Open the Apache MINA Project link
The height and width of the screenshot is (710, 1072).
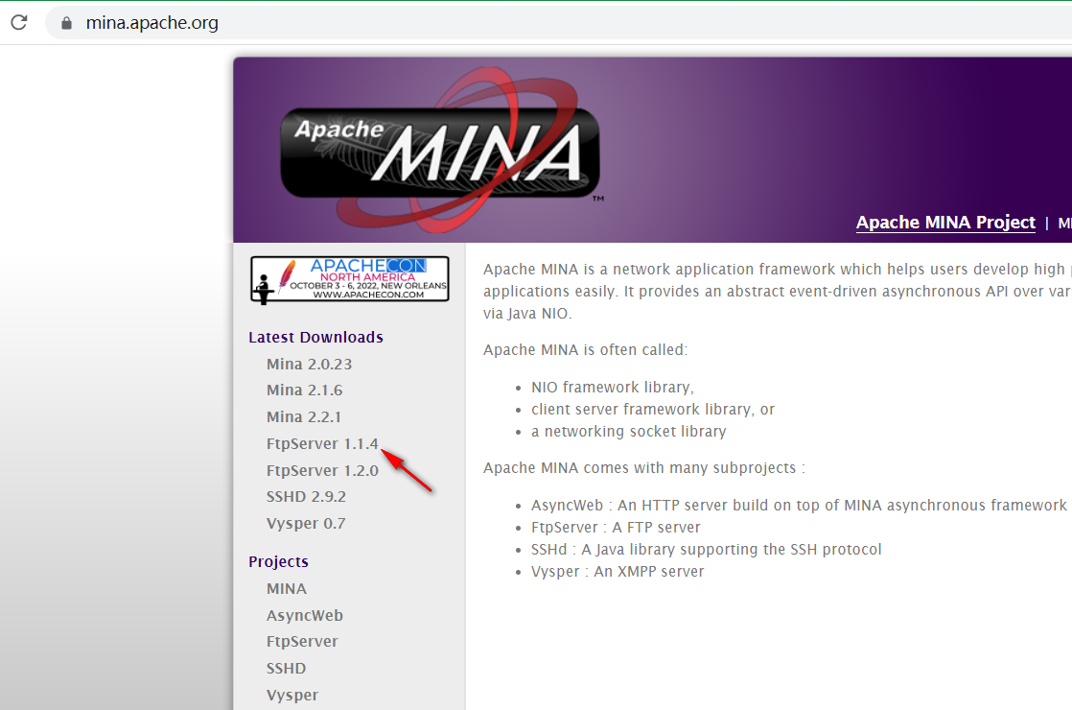tap(945, 223)
